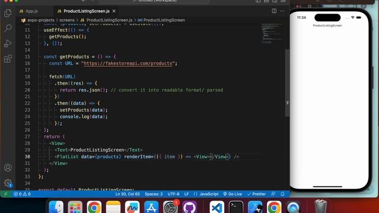Open the Explorer view in activity bar

coord(8,13)
